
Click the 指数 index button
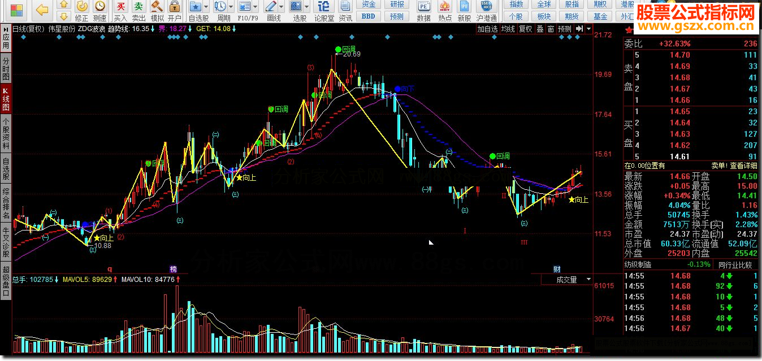click(516, 5)
